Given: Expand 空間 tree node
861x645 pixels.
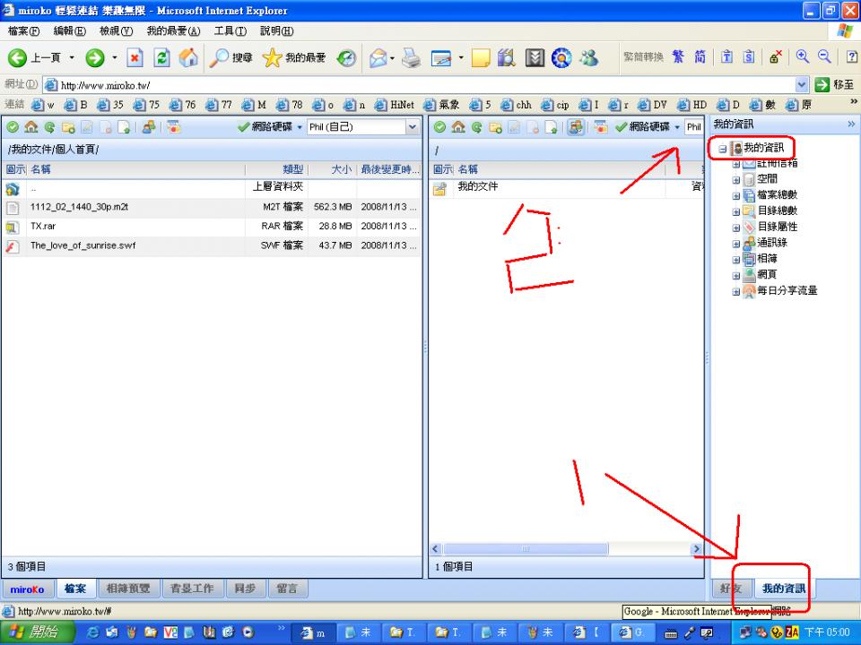Looking at the screenshot, I should point(735,179).
